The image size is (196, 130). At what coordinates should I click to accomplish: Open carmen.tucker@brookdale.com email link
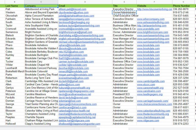coord(76,61)
